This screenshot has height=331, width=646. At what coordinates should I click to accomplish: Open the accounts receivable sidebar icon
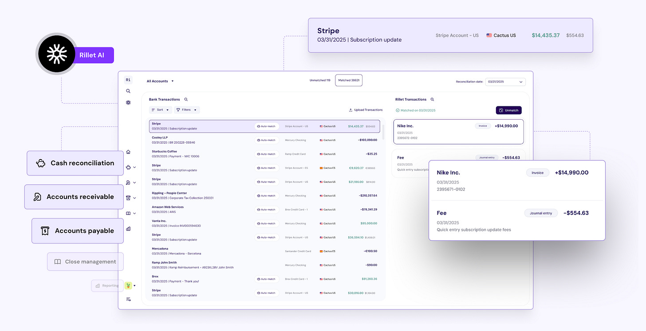point(128,183)
